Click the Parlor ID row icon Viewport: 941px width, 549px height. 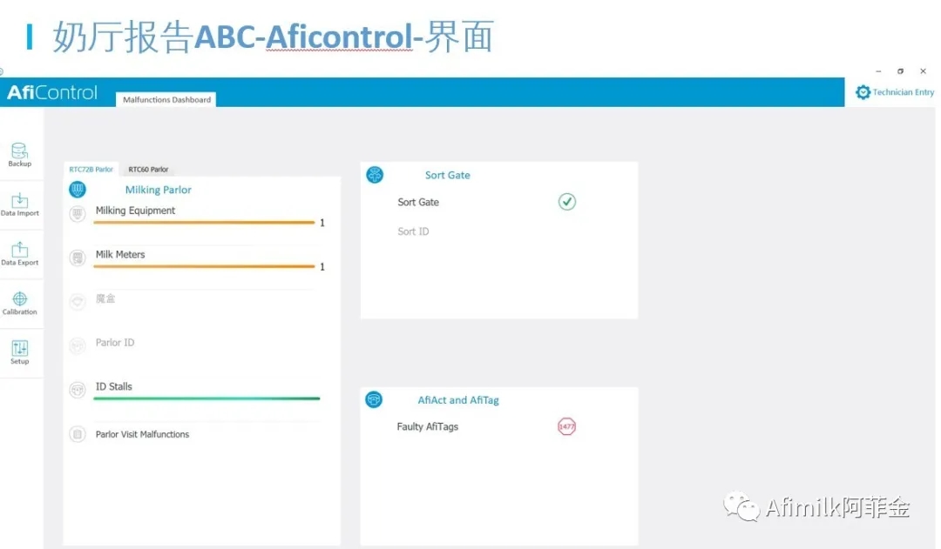(78, 345)
